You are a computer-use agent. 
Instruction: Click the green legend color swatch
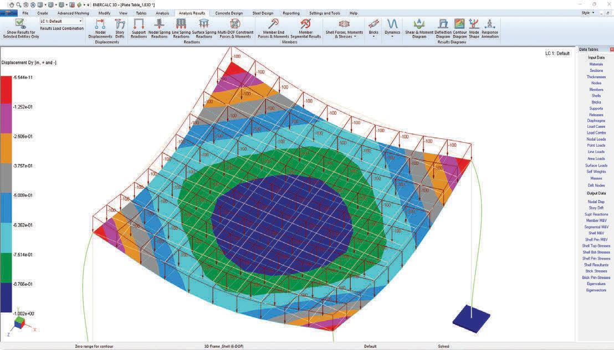(x=6, y=268)
